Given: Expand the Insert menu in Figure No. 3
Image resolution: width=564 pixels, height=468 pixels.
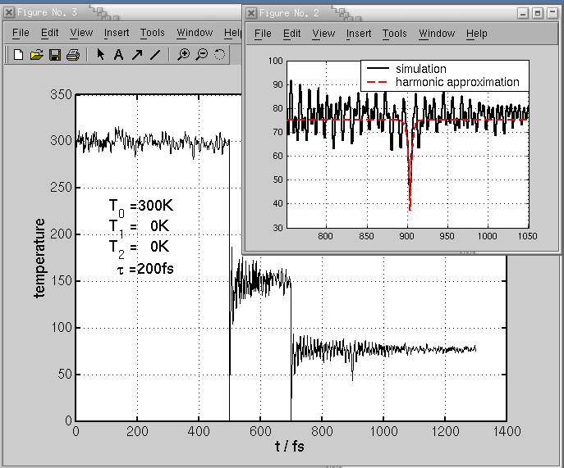Looking at the screenshot, I should tap(117, 33).
